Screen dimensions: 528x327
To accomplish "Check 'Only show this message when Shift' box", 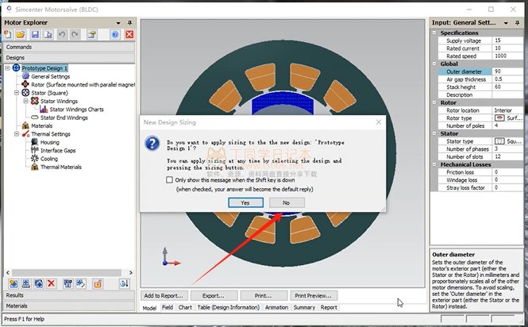I will pos(170,180).
